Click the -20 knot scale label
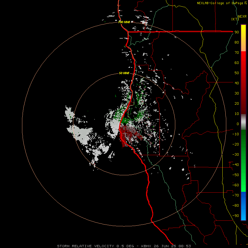Image resolution: width=248 pixels, height=248 pixels. coord(236,144)
